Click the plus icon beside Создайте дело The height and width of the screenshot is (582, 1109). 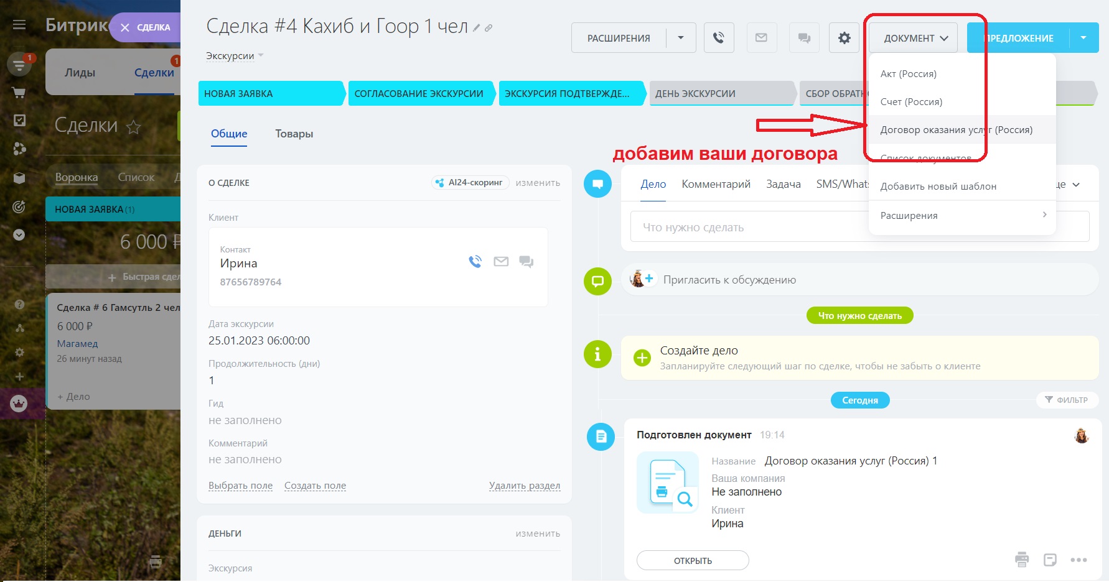pyautogui.click(x=642, y=358)
